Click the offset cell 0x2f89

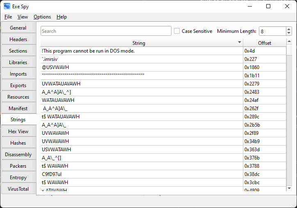click(x=265, y=133)
